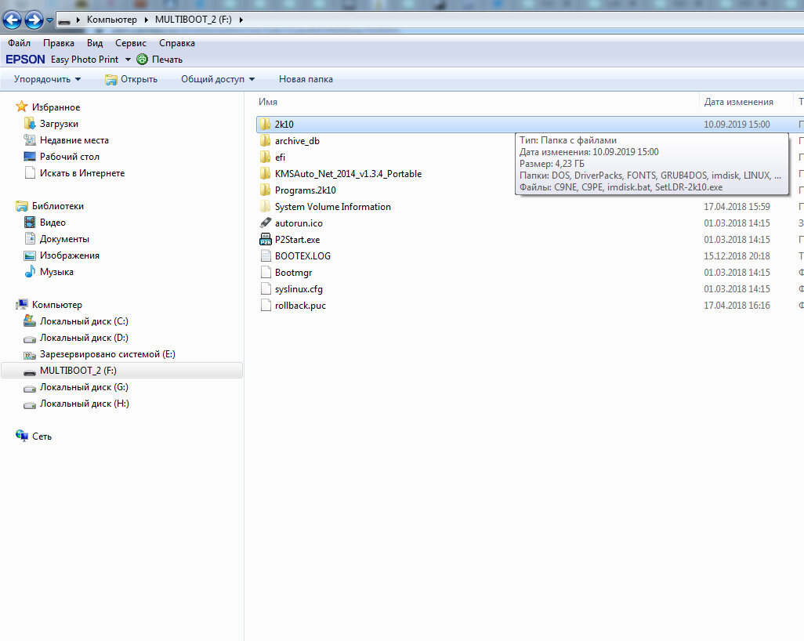The image size is (804, 641).
Task: Open Зарезервировано системой (E:) drive
Action: tap(107, 354)
